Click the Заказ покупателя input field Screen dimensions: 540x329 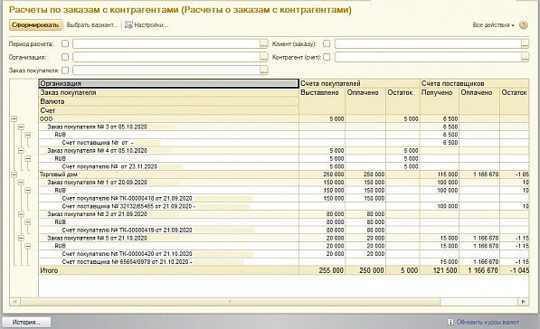166,70
